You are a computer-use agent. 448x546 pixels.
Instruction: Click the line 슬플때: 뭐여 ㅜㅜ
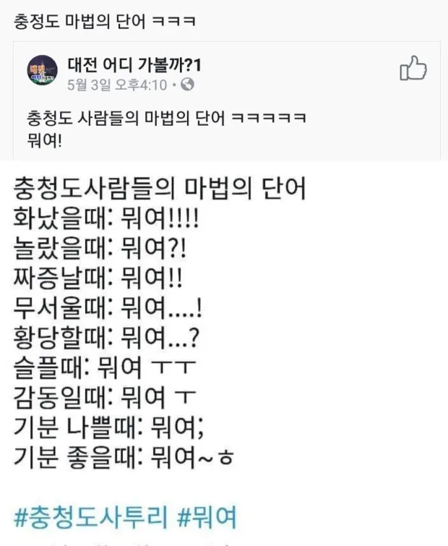point(105,367)
